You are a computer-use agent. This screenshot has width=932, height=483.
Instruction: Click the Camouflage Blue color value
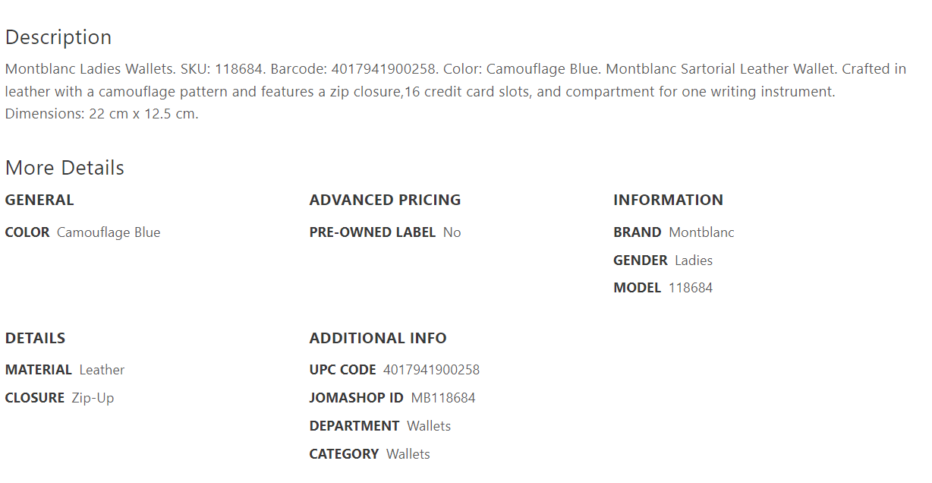[109, 232]
